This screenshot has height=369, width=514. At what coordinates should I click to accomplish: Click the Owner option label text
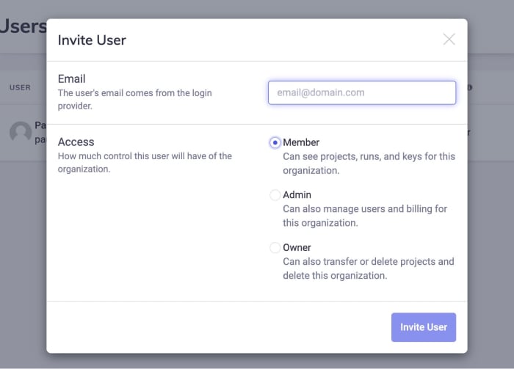297,248
